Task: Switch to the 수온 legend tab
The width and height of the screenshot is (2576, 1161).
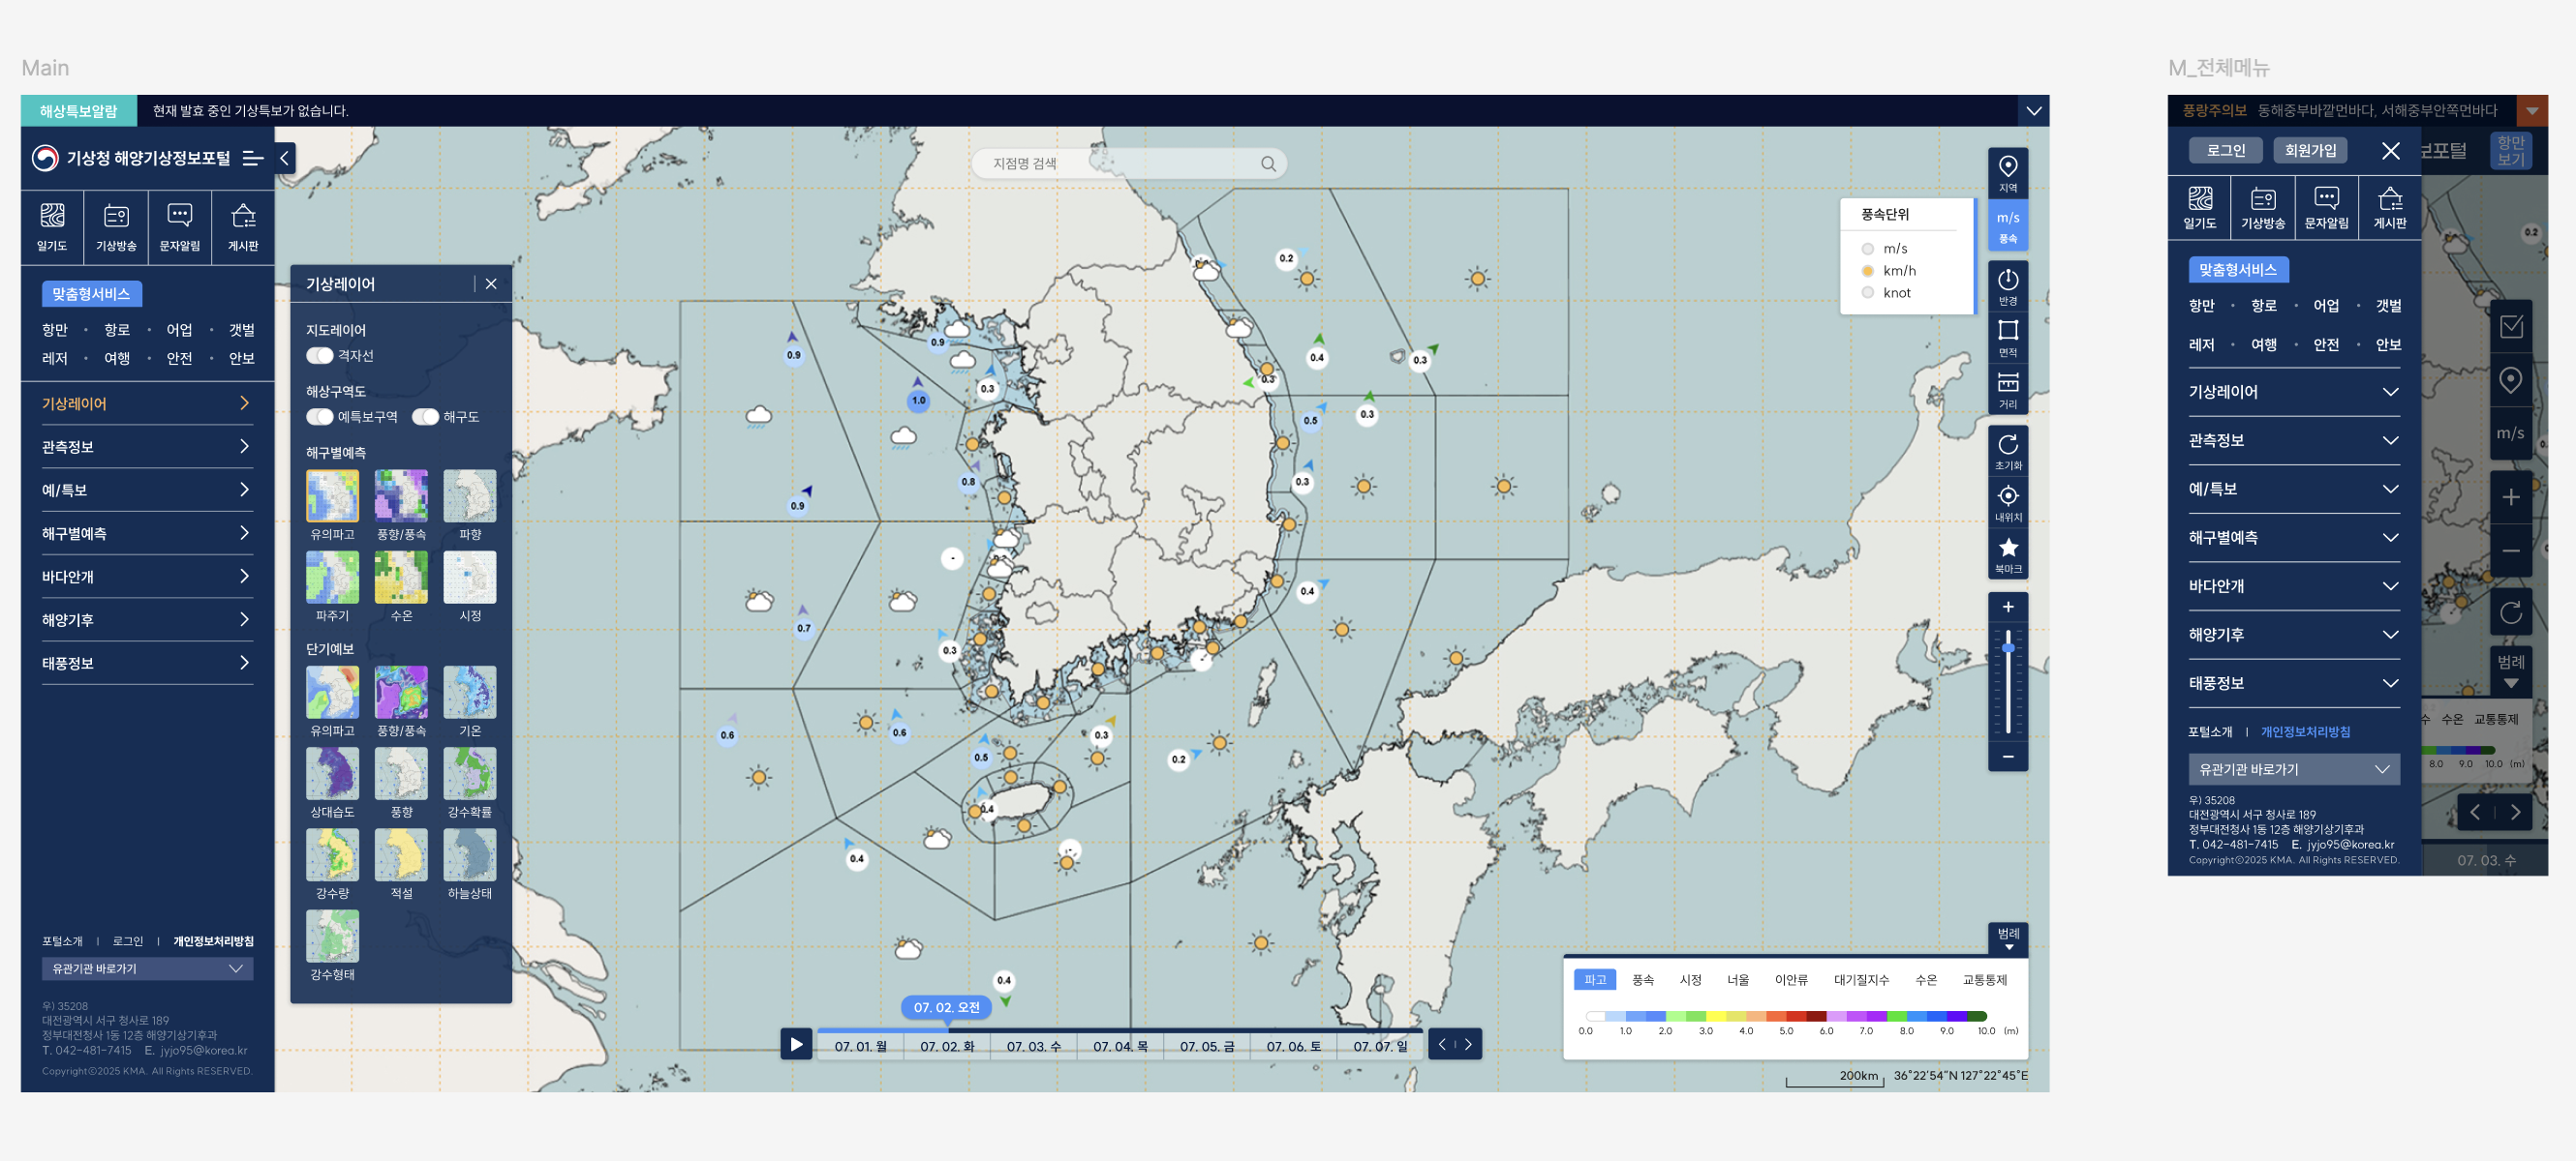Action: (x=1925, y=979)
